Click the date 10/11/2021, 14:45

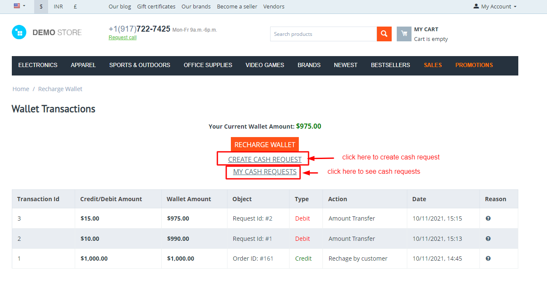[437, 259]
